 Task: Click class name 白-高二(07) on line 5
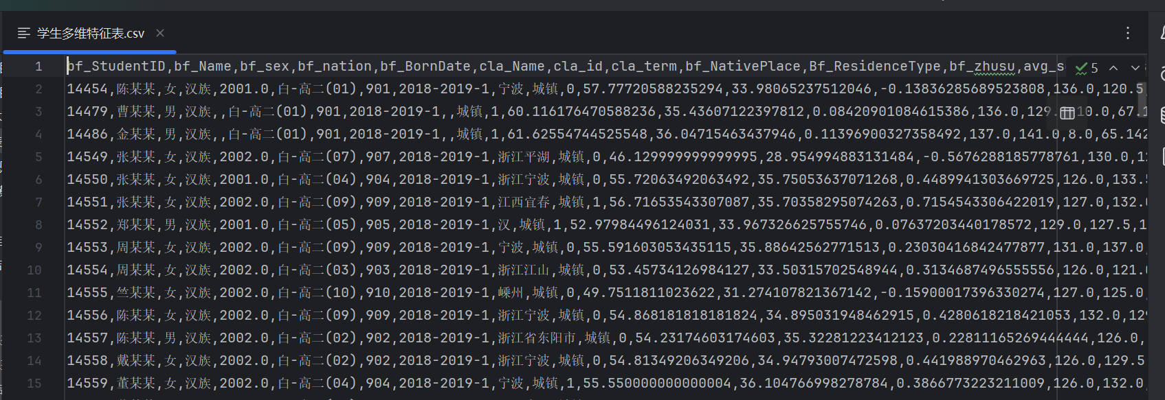[317, 157]
